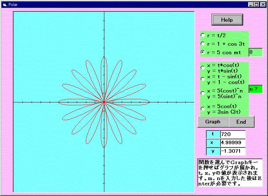Click the 'Polar' title text
This screenshot has width=268, height=196.
click(x=13, y=5)
